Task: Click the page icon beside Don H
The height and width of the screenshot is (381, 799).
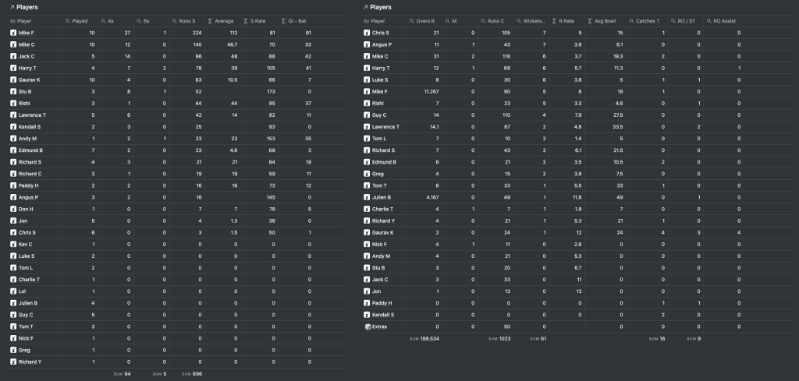Action: click(13, 209)
